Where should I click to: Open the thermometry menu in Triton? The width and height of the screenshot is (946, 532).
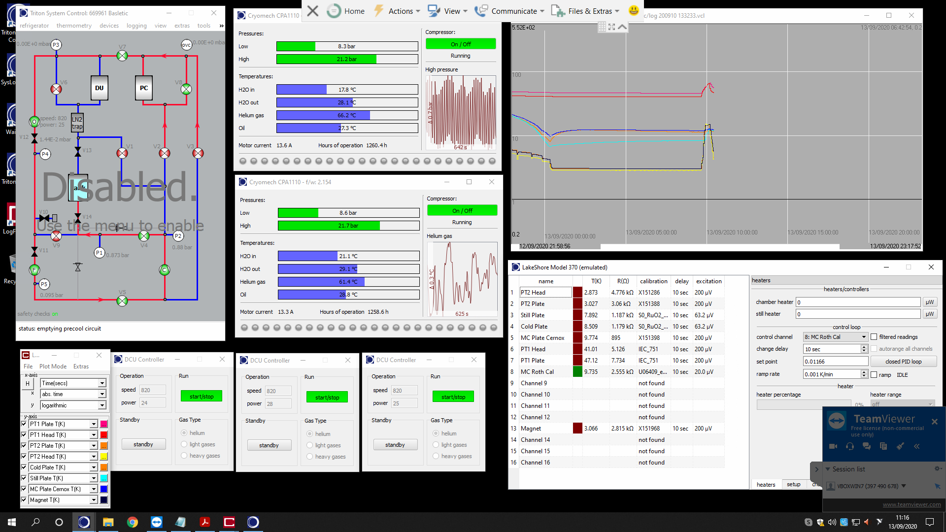[x=74, y=26]
